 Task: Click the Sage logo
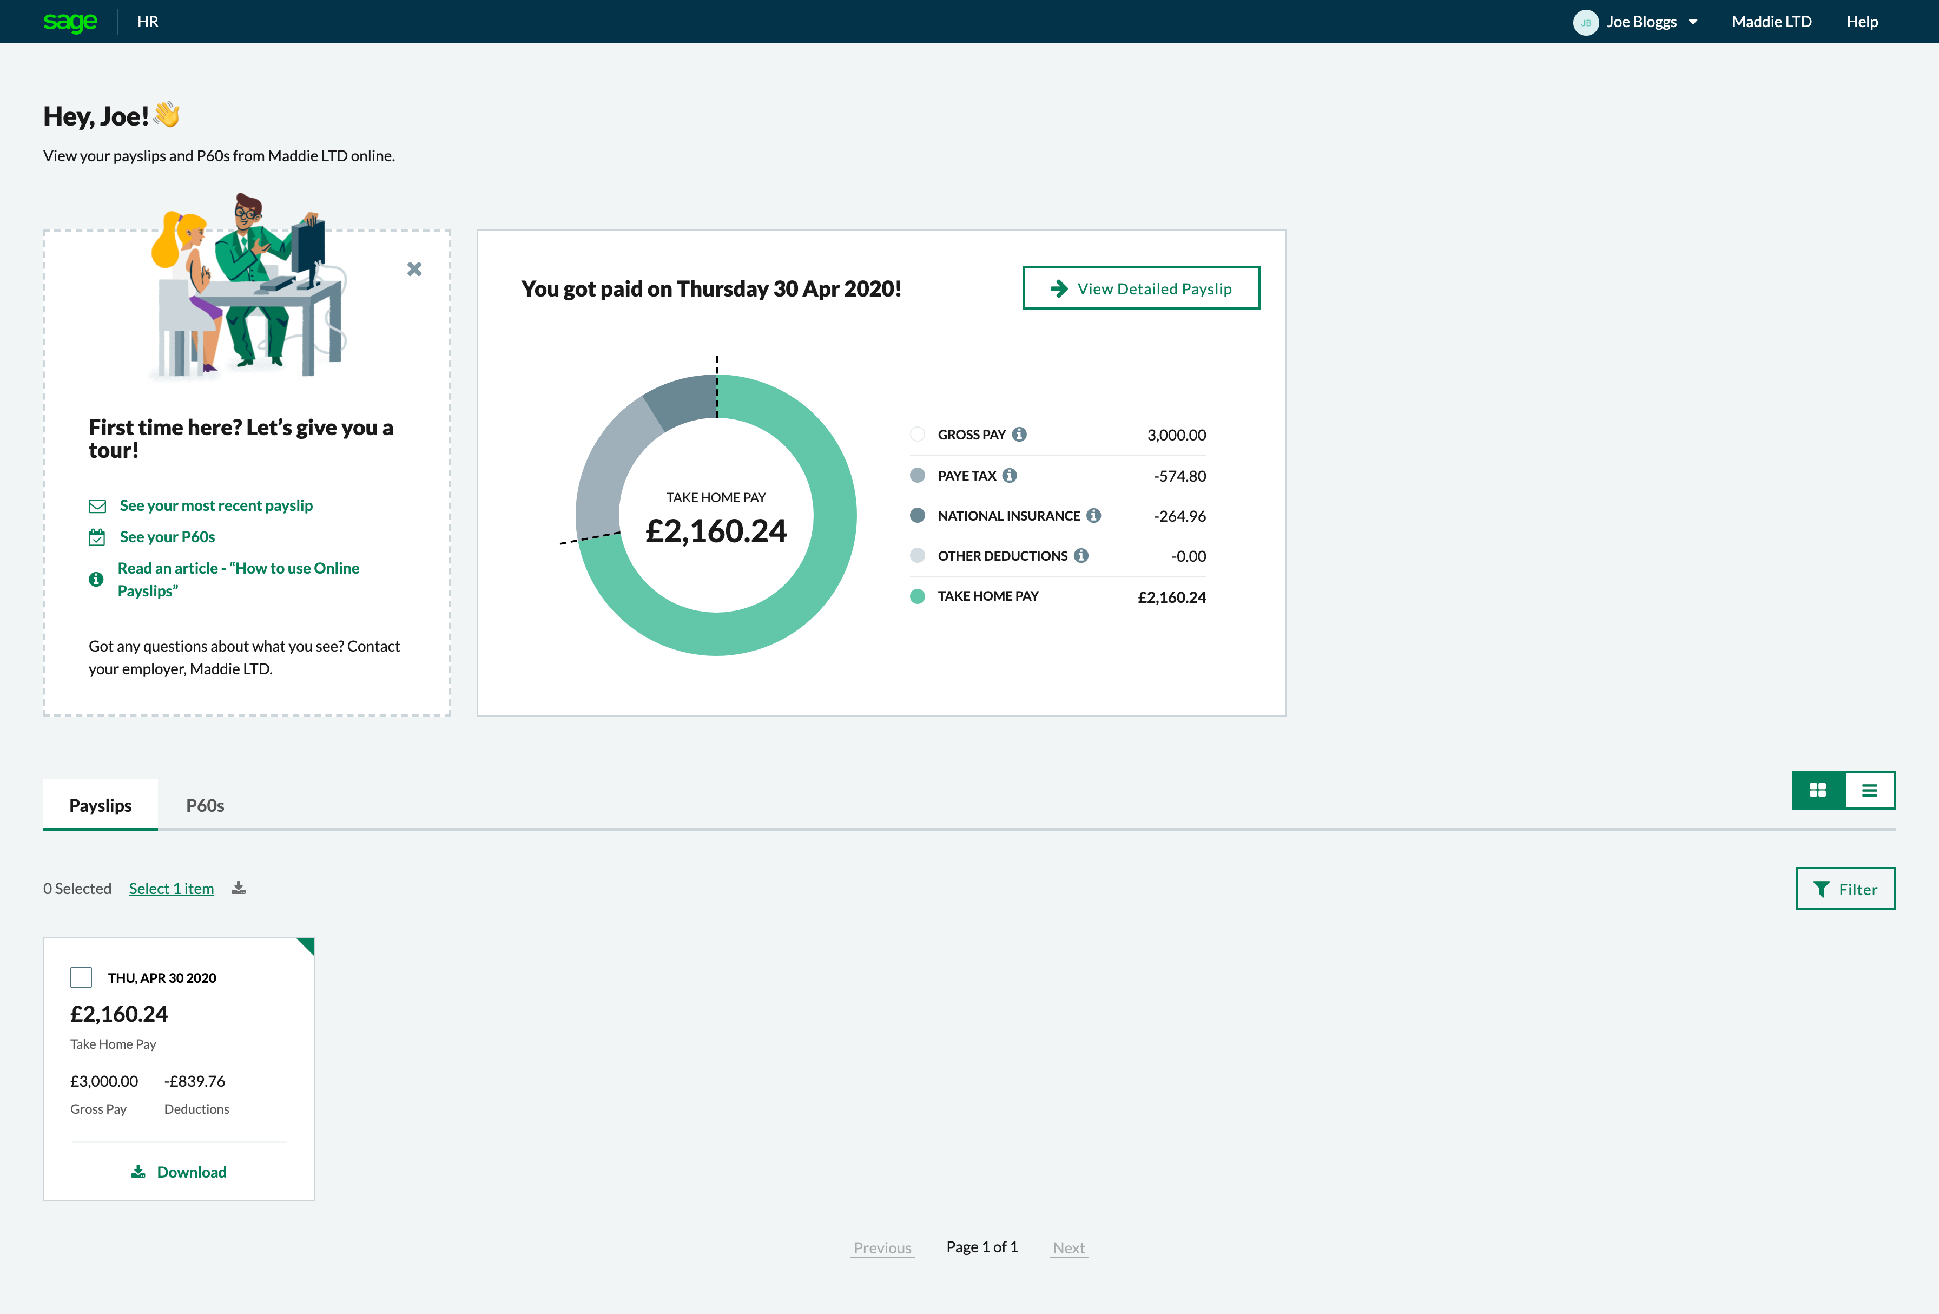point(70,22)
